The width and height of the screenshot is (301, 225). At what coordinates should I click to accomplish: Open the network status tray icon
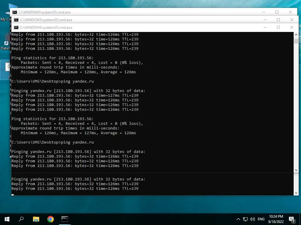coord(245,219)
